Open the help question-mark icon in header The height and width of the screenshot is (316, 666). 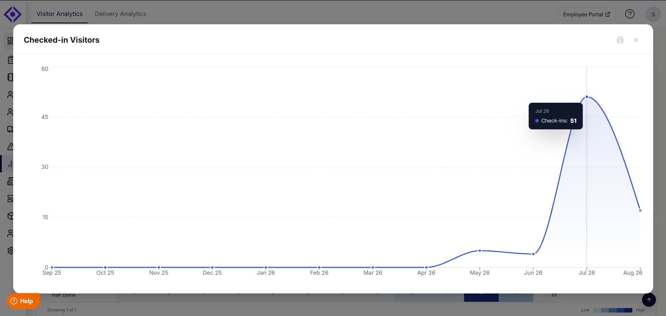coord(630,14)
